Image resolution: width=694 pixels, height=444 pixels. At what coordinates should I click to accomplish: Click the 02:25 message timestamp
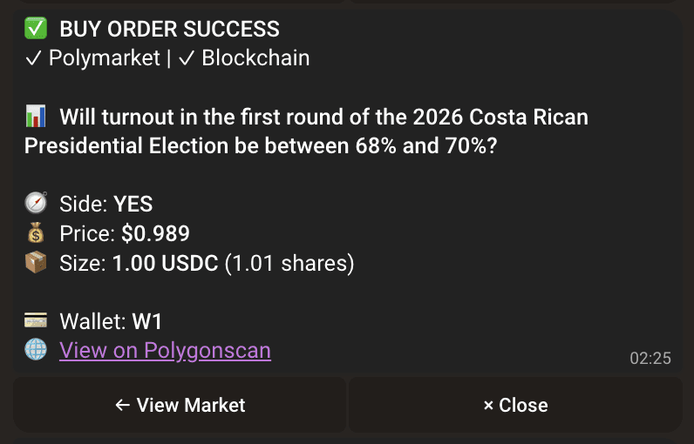pos(650,358)
